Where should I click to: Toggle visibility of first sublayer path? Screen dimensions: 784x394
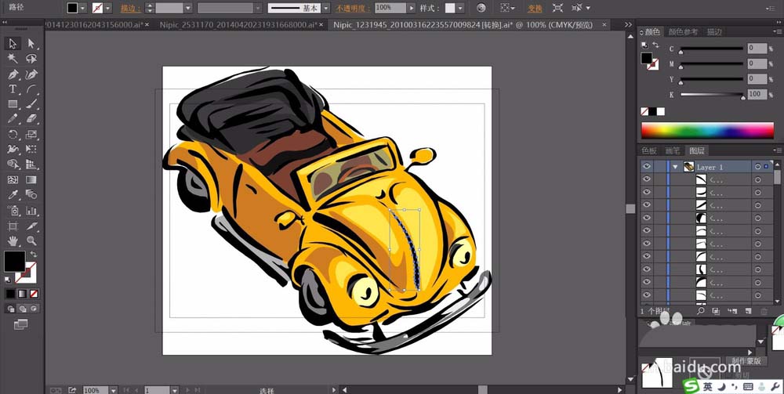click(x=647, y=180)
